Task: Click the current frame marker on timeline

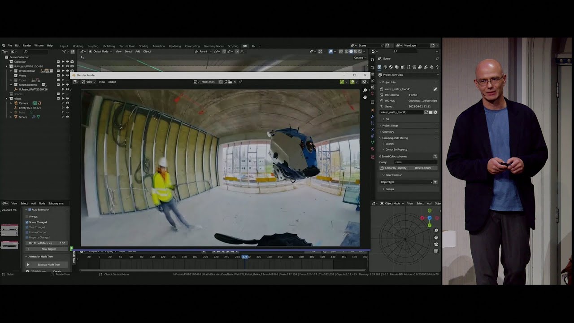Action: tap(245, 257)
